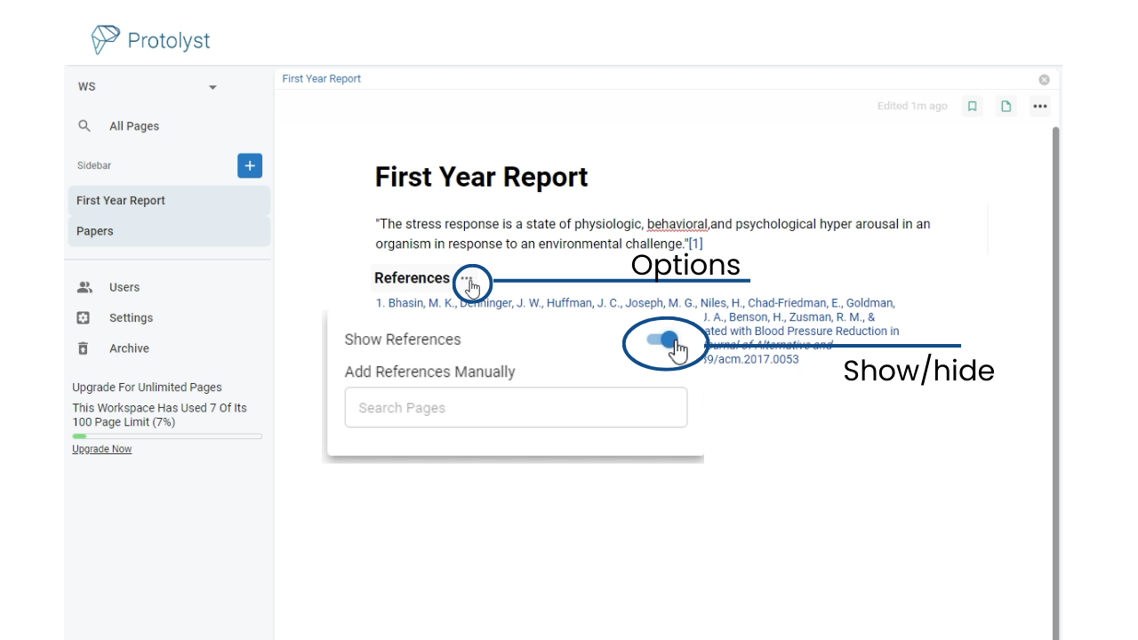This screenshot has height=640, width=1138.
Task: Open the First Year Report tab
Action: [321, 78]
